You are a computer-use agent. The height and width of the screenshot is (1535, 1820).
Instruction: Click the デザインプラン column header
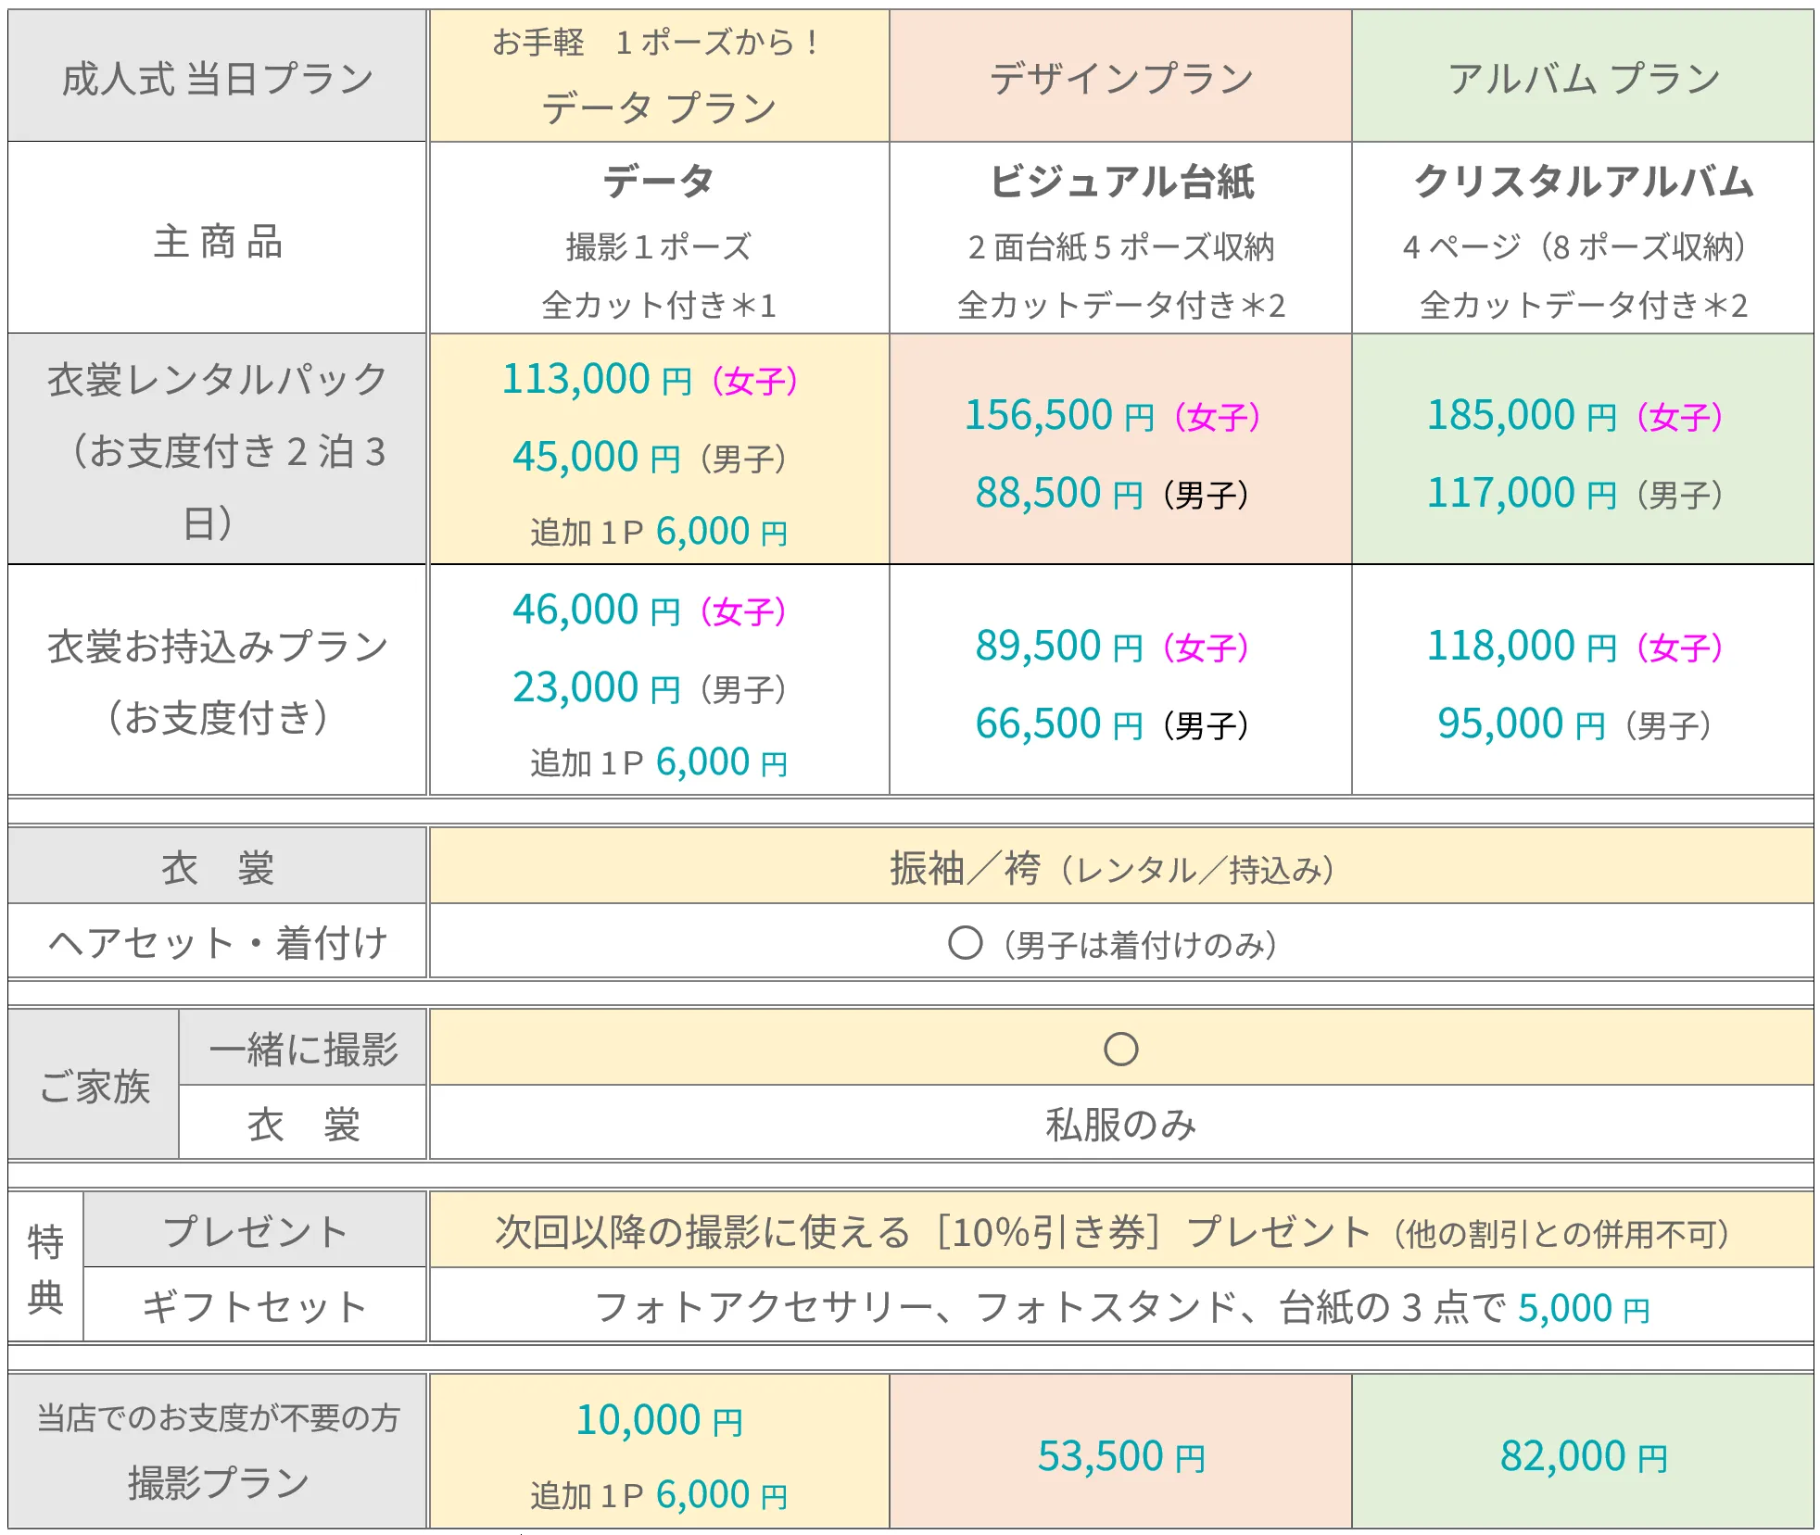click(1120, 78)
